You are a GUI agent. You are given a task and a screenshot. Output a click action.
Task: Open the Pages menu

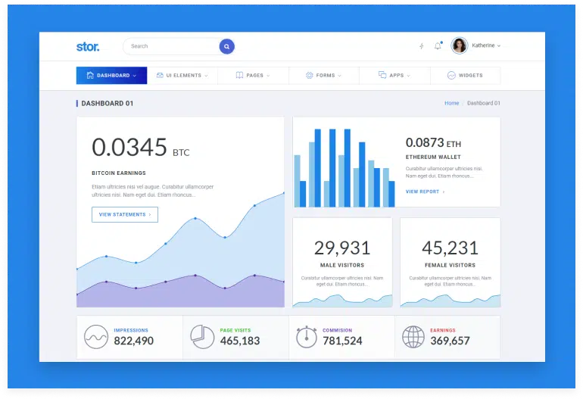(x=254, y=76)
